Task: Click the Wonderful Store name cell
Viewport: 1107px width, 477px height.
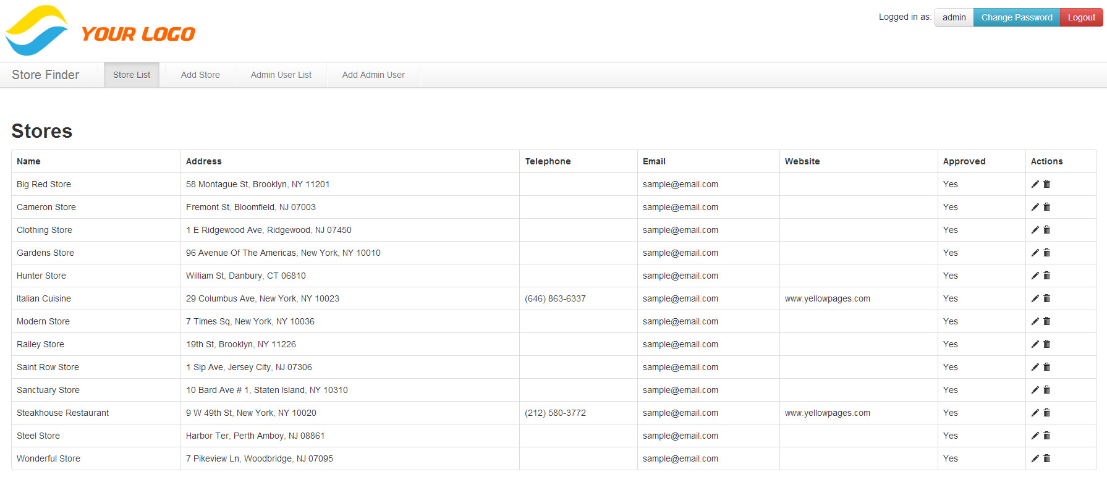Action: 96,458
